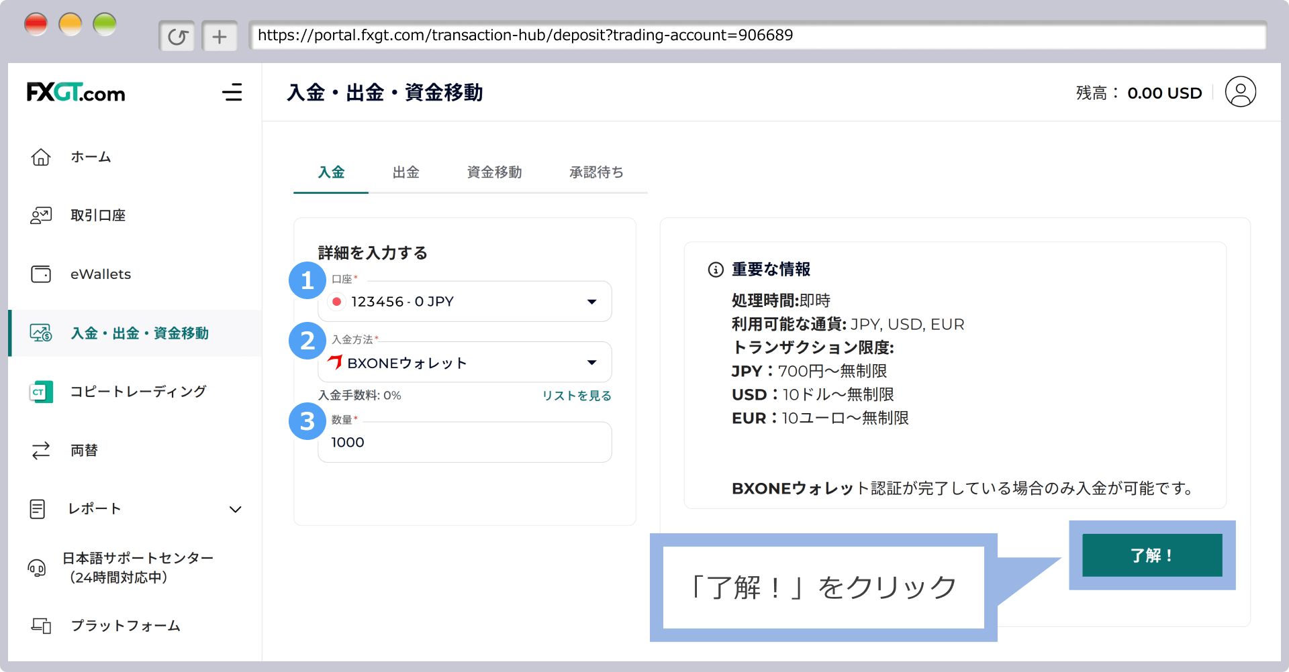1289x672 pixels.
Task: Switch to the 出金 tab
Action: tap(406, 172)
